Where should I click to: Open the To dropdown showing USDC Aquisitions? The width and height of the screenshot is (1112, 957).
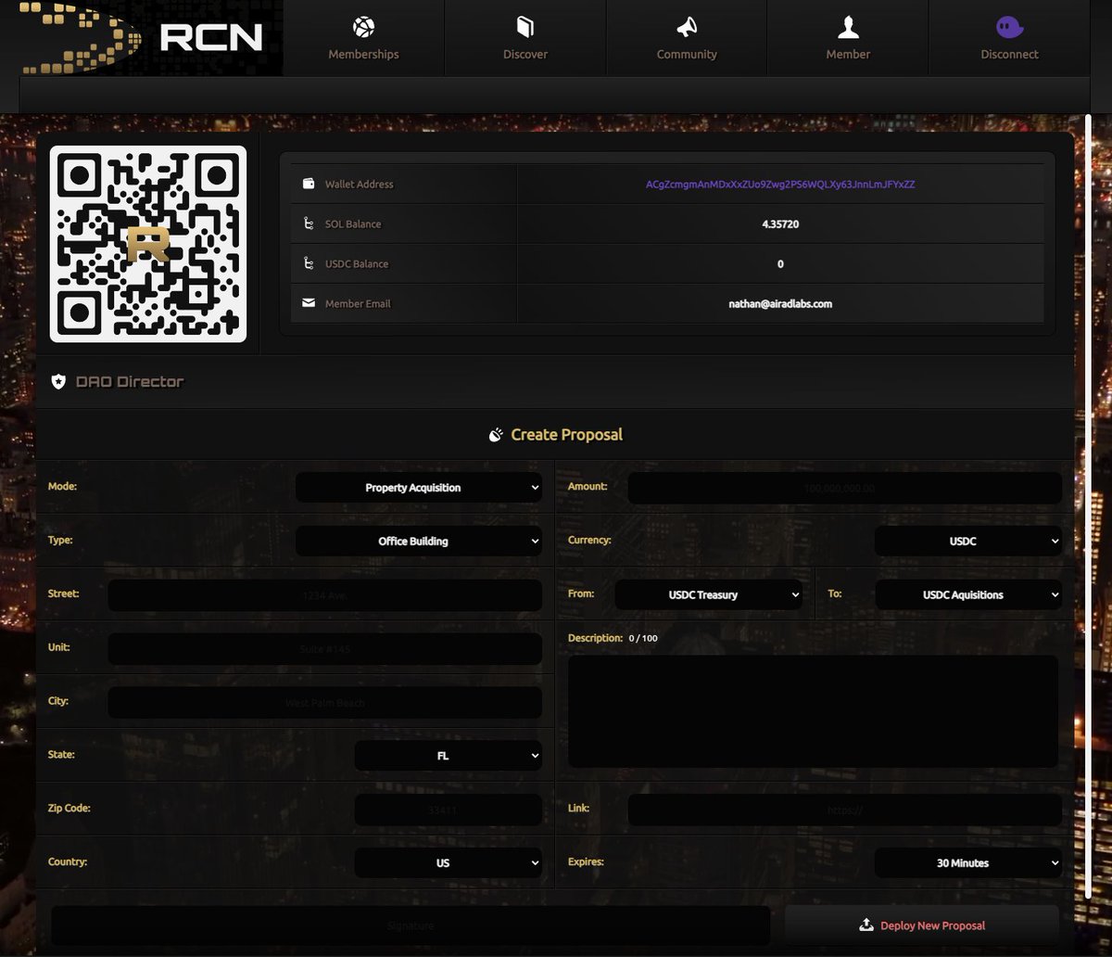click(x=968, y=595)
